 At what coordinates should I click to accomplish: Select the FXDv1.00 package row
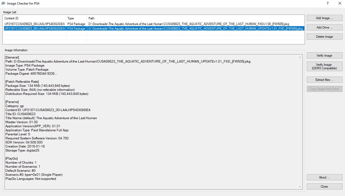154,24
